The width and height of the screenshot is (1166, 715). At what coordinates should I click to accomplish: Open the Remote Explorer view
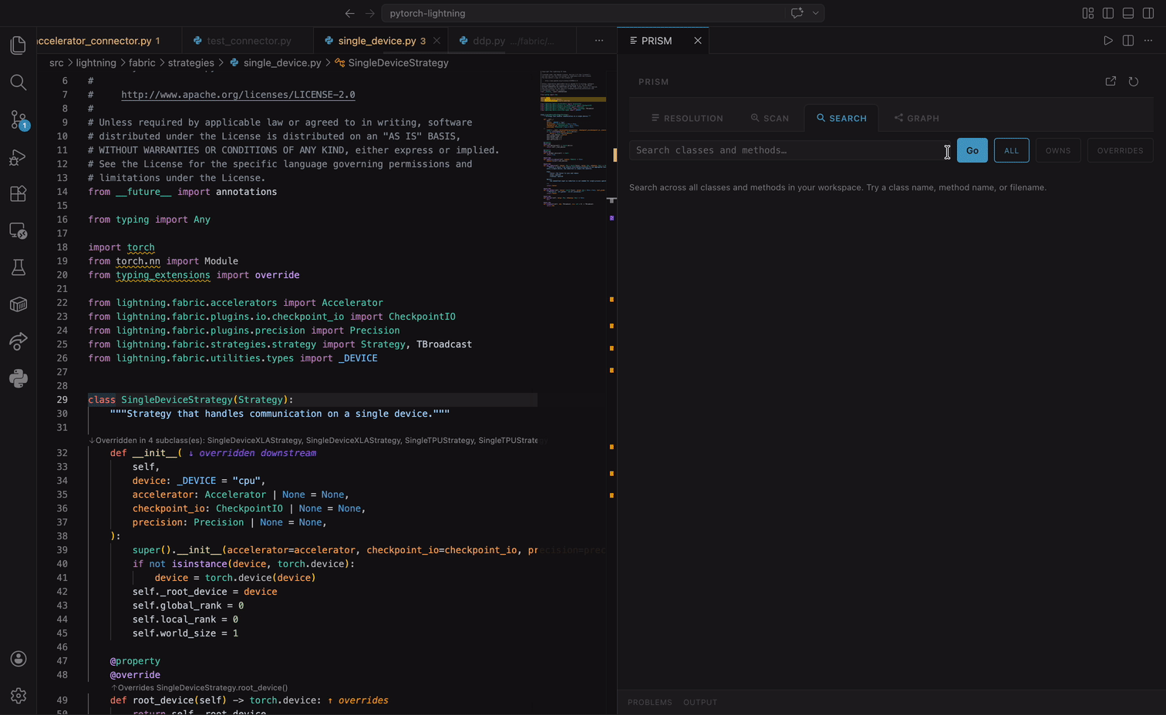point(19,230)
